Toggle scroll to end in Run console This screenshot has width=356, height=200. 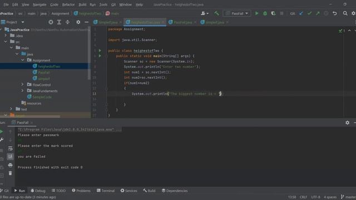pyautogui.click(x=10, y=157)
